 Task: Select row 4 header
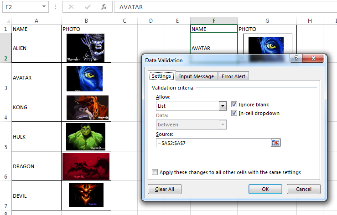click(x=5, y=107)
